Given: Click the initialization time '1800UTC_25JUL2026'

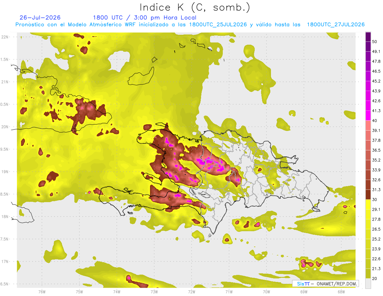Looking at the screenshot, I should 218,25.
